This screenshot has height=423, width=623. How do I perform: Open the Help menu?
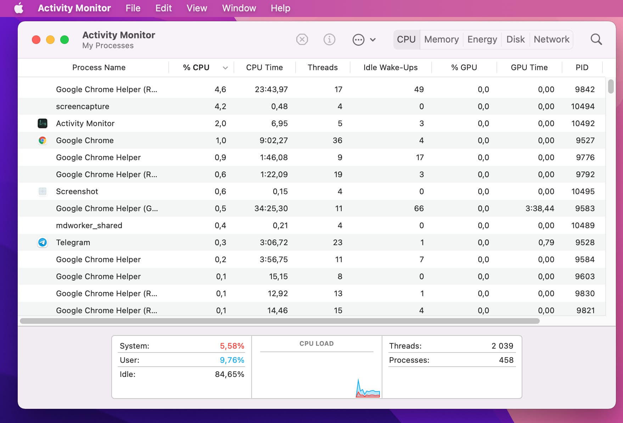coord(280,8)
